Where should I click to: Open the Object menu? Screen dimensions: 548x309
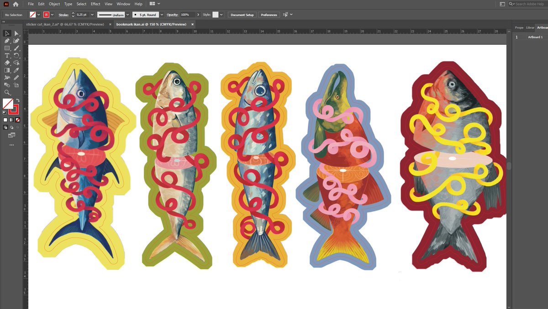[54, 4]
